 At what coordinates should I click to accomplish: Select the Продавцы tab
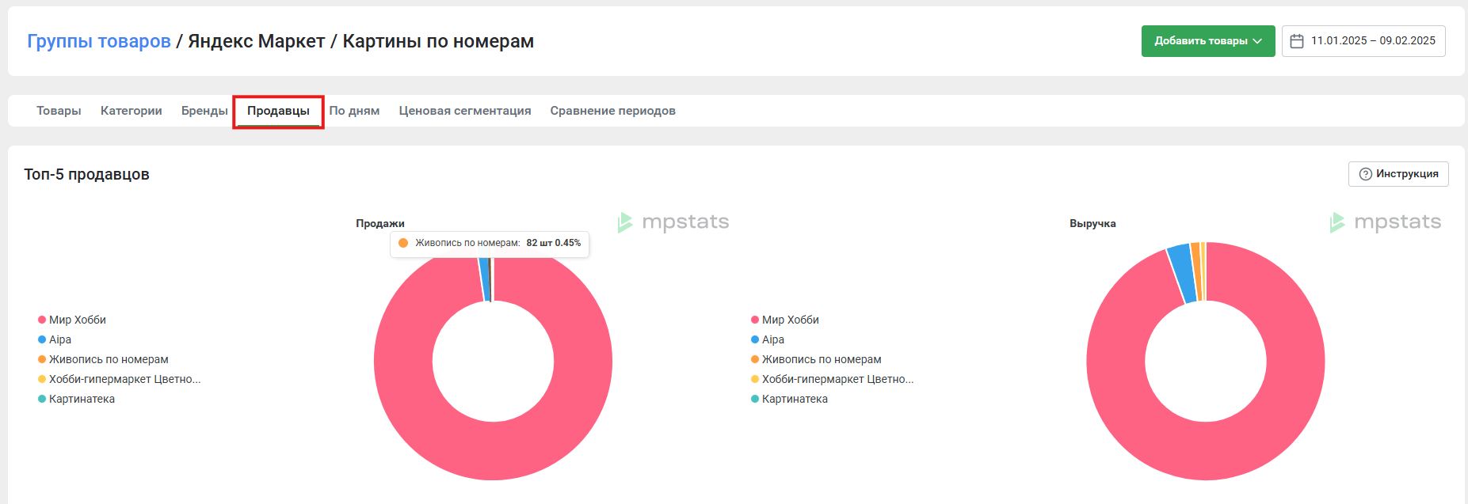pos(278,111)
